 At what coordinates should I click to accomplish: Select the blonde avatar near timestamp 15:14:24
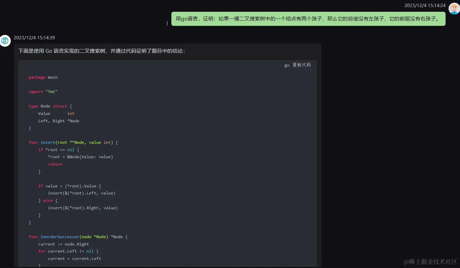(454, 8)
